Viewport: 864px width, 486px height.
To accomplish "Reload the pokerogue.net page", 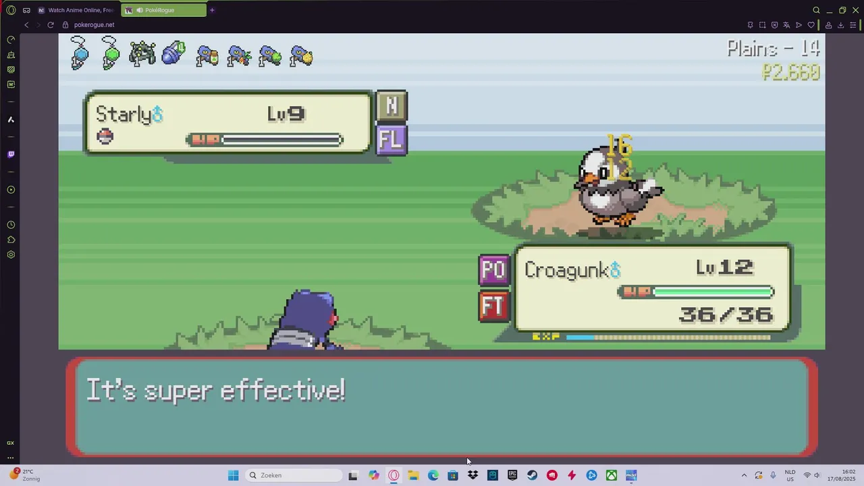I will [x=51, y=25].
